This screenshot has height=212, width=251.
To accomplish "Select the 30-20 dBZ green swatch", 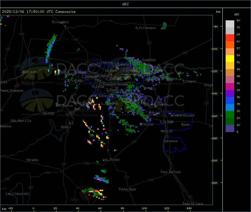I will pyautogui.click(x=230, y=114).
